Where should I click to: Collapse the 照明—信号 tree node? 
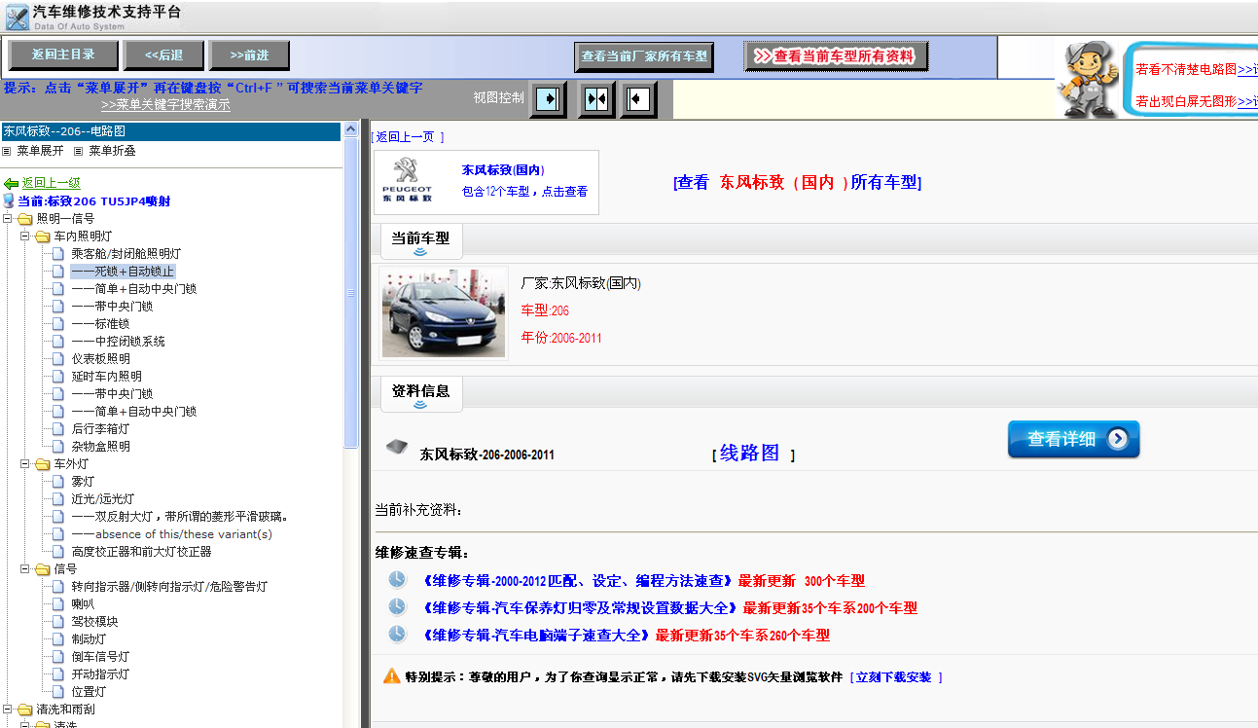coord(8,219)
